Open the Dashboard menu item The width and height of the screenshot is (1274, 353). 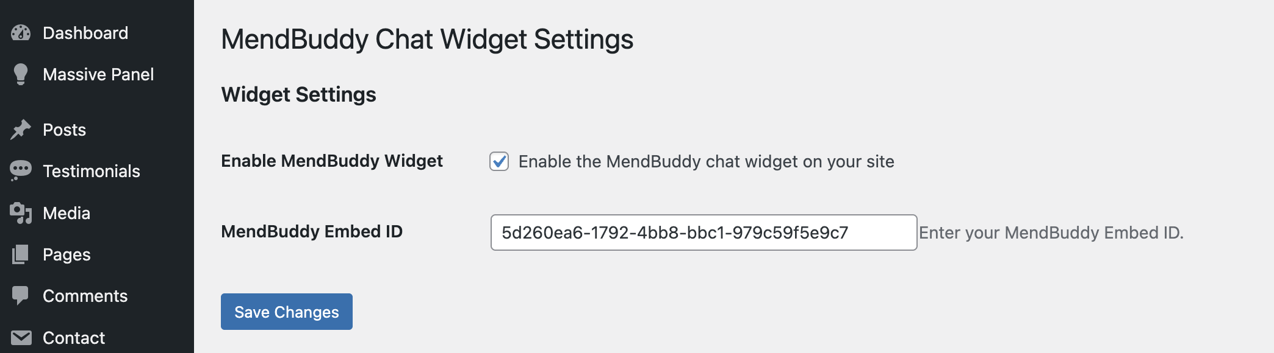(85, 32)
